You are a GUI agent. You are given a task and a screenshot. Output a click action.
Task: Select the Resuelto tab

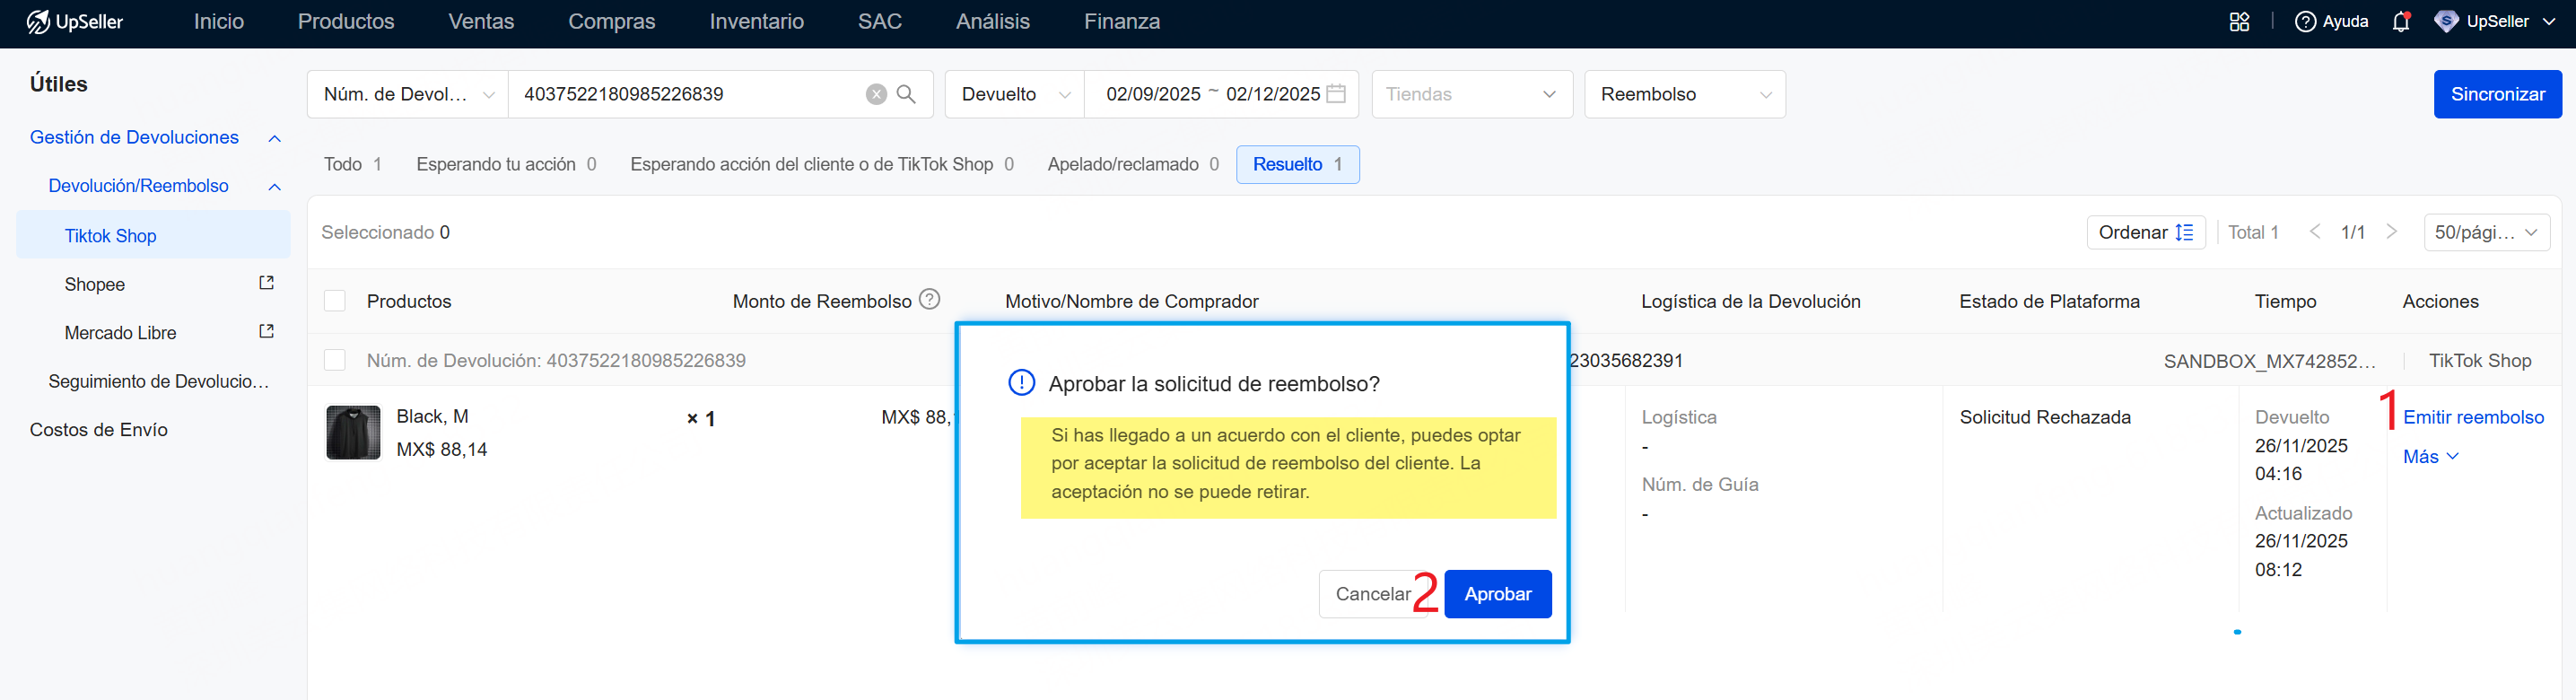coord(1298,164)
